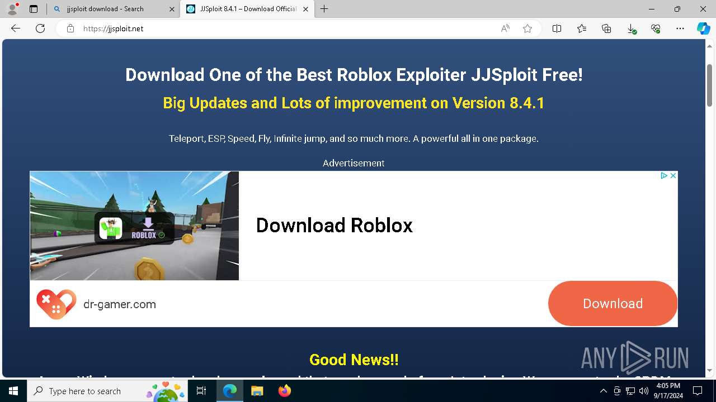This screenshot has width=716, height=402.
Task: Launch Firefox from taskbar
Action: [285, 391]
